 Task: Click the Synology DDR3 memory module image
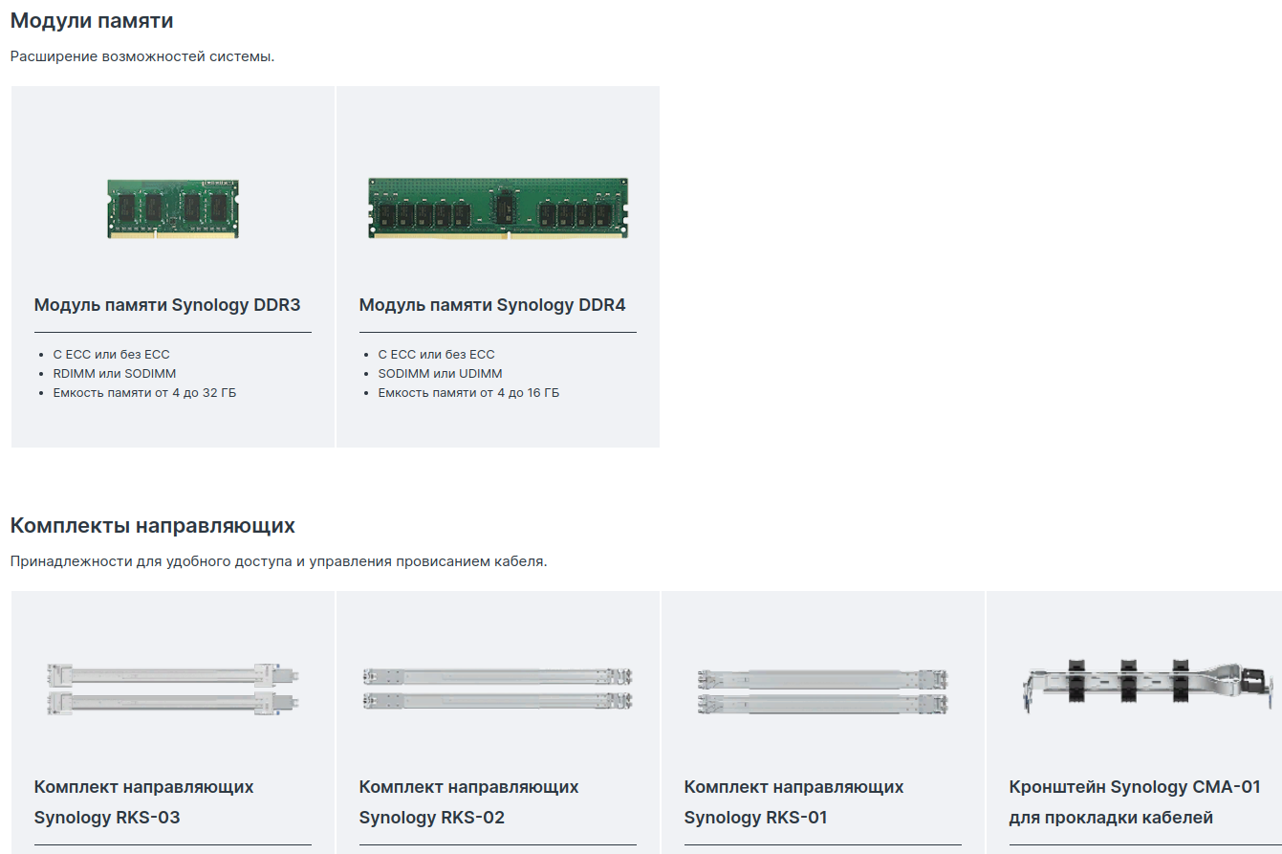[172, 208]
